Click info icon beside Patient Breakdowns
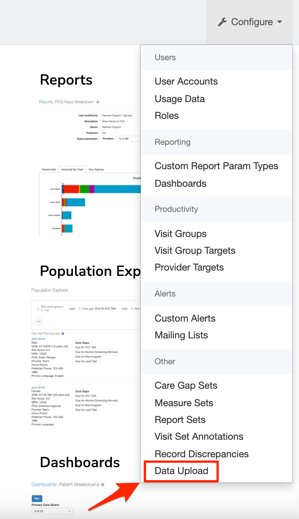Image resolution: width=299 pixels, height=519 pixels. (103, 485)
